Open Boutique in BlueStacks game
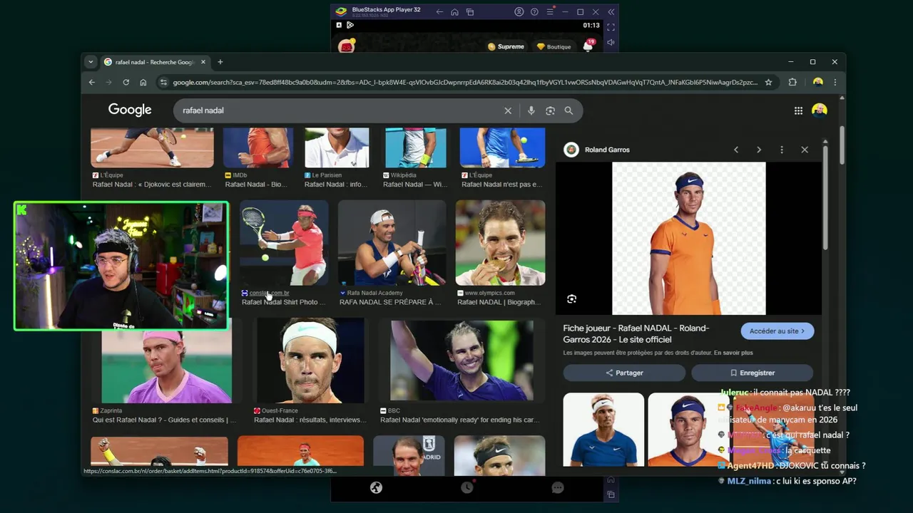This screenshot has width=913, height=513. (554, 46)
